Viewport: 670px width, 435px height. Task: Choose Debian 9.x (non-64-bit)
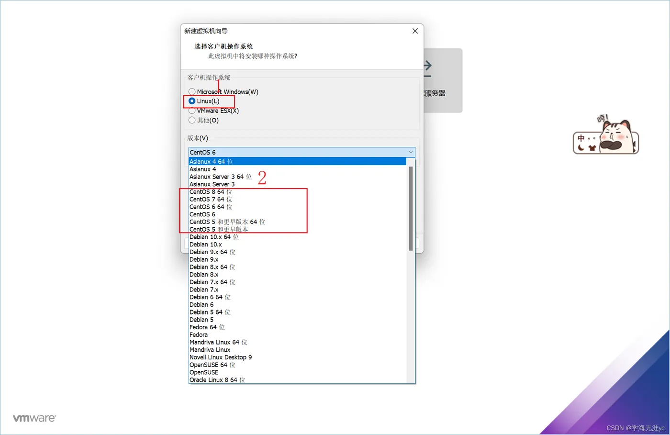point(297,259)
